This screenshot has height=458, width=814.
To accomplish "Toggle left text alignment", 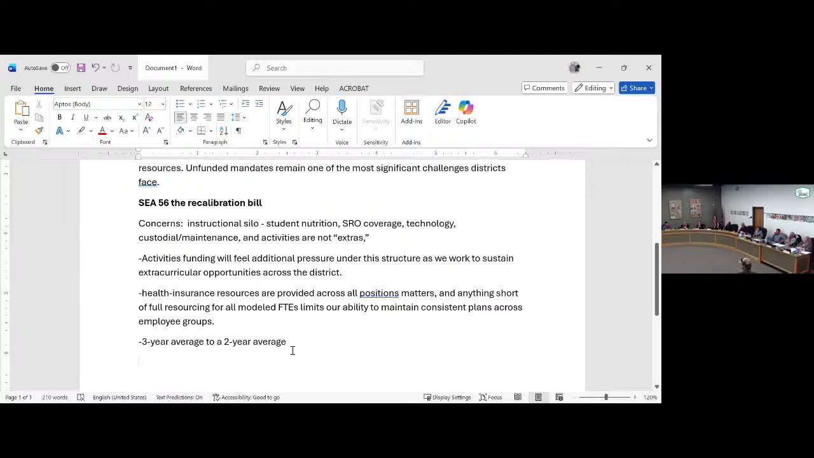I will click(x=181, y=118).
